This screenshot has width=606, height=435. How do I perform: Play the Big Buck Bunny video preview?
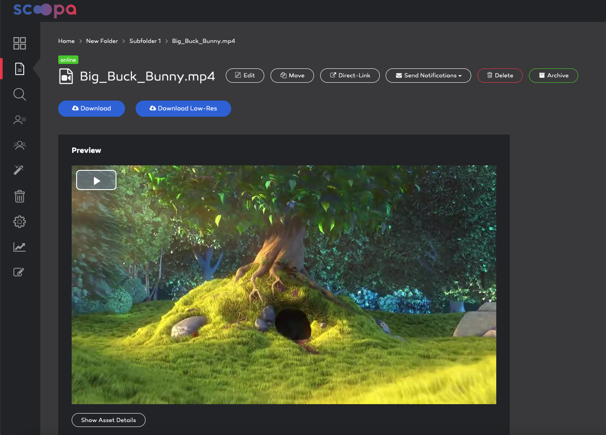(x=96, y=180)
